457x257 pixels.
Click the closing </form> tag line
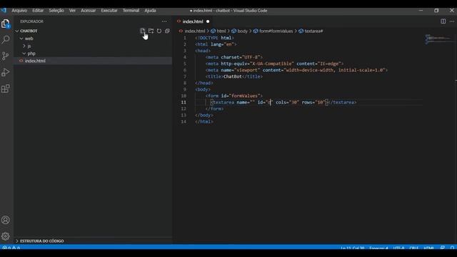coord(214,109)
